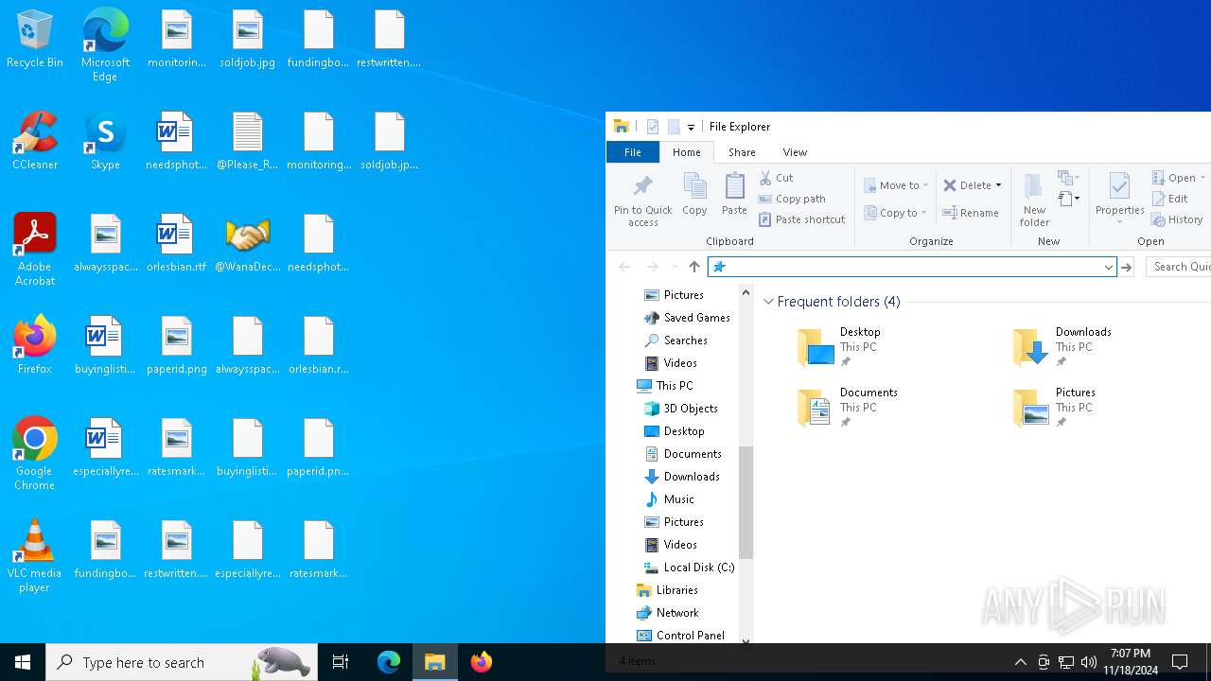Click taskbar search box

pyautogui.click(x=181, y=662)
